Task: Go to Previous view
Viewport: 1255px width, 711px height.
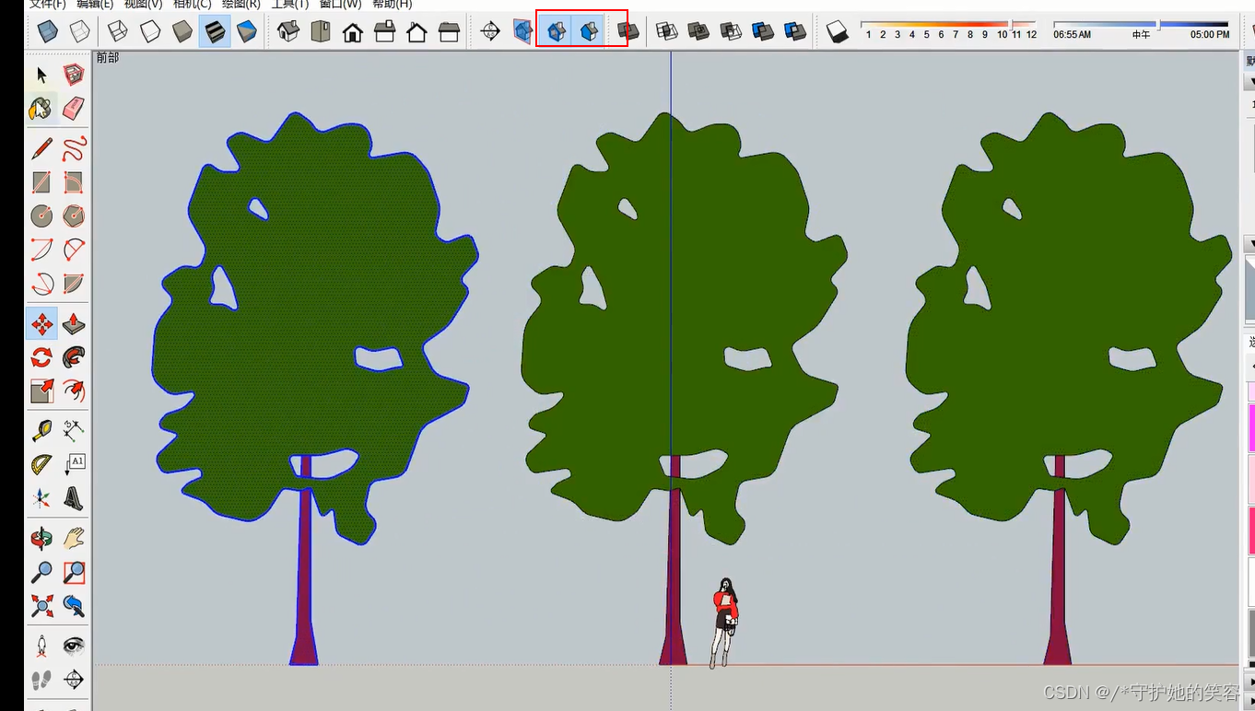Action: (x=74, y=605)
